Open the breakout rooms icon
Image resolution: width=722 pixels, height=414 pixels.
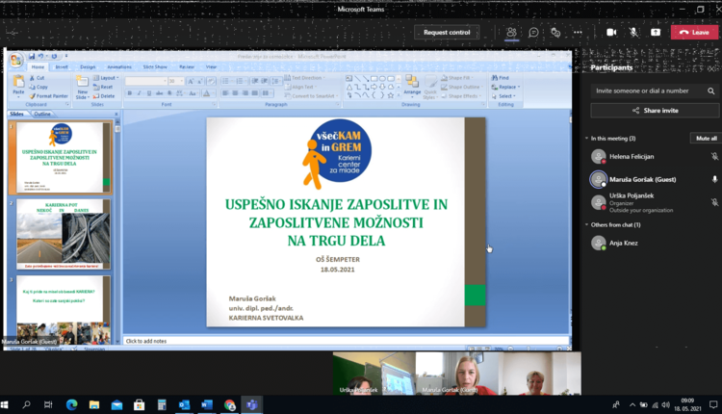(555, 32)
